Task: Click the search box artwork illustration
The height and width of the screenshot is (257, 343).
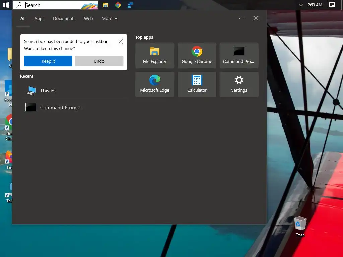Action: pyautogui.click(x=89, y=5)
